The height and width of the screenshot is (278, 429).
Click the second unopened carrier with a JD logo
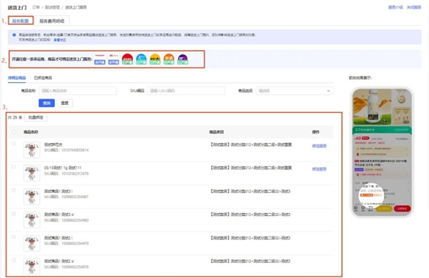(x=114, y=59)
